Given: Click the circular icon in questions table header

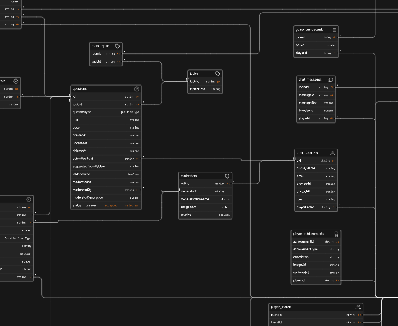Looking at the screenshot, I should (136, 89).
